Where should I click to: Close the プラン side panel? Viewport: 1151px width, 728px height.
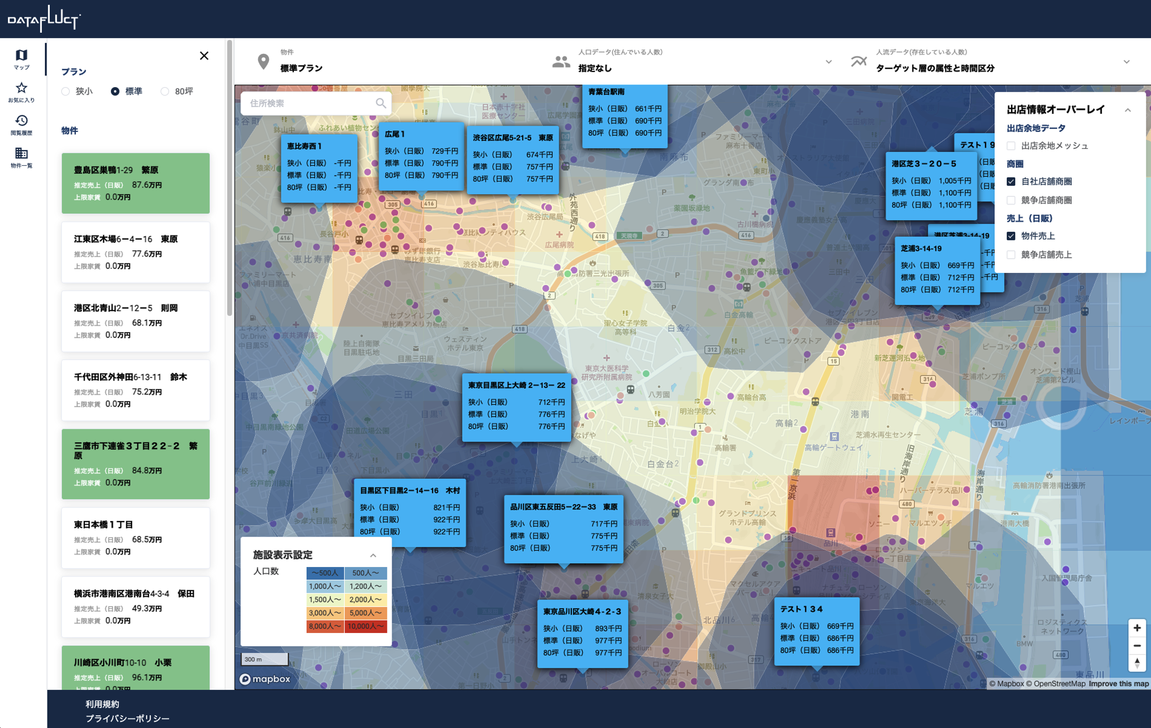point(204,55)
